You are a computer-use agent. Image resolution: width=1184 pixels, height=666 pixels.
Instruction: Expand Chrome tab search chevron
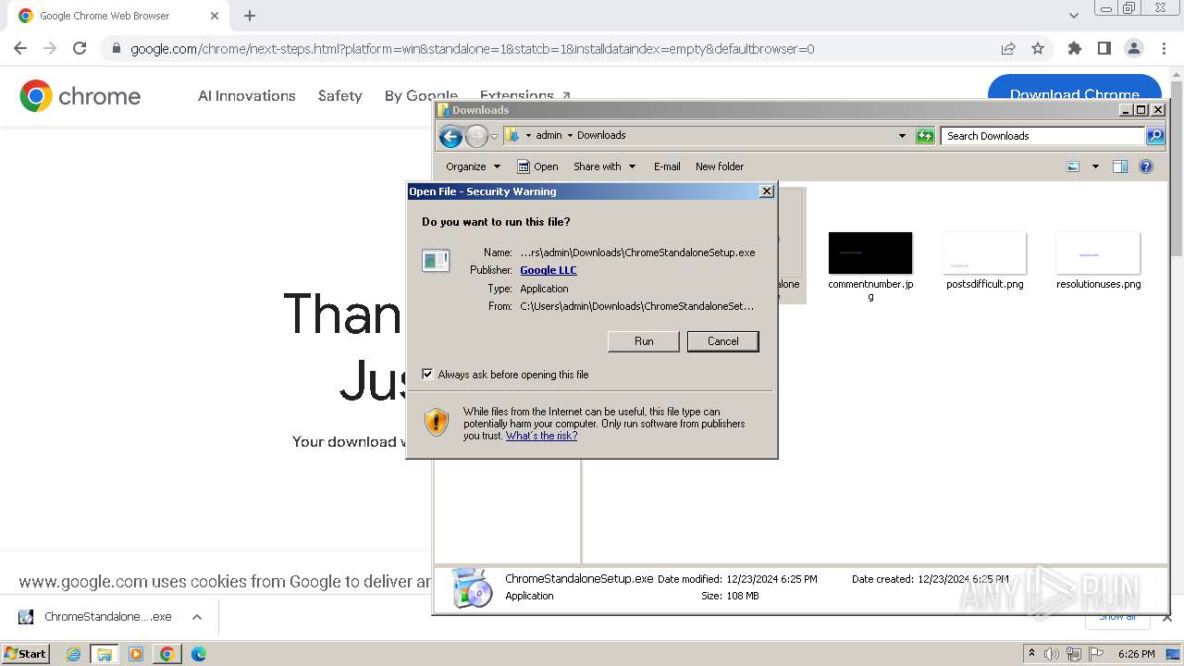(x=1073, y=16)
